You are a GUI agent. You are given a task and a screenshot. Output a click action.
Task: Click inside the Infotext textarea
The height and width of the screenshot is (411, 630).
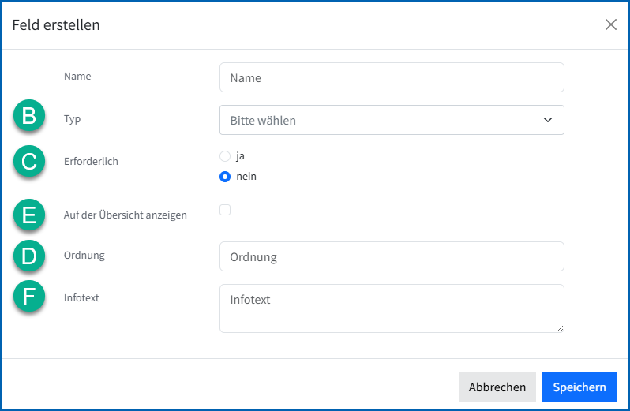pyautogui.click(x=391, y=308)
